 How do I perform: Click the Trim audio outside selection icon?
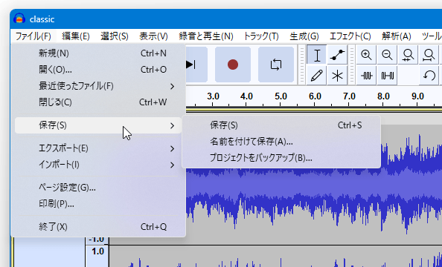[366, 76]
